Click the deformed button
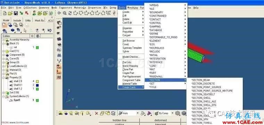This screenshot has width=264, height=125. (160, 120)
